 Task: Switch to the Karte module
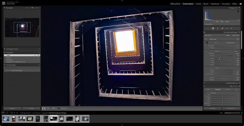198,4
